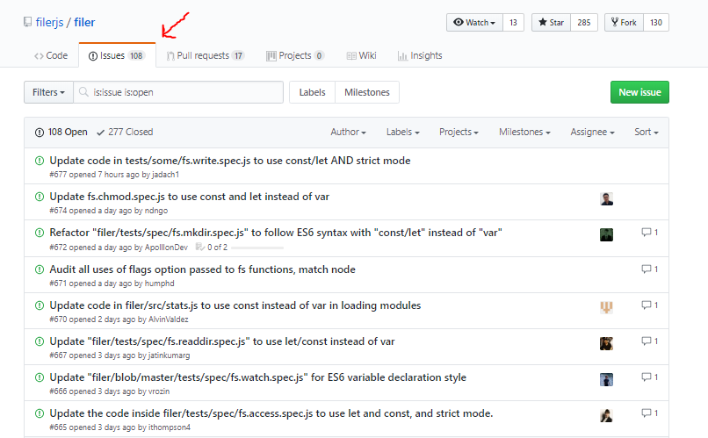708x438 pixels.
Task: Click the assignee avatar on issue #674
Action: point(606,198)
